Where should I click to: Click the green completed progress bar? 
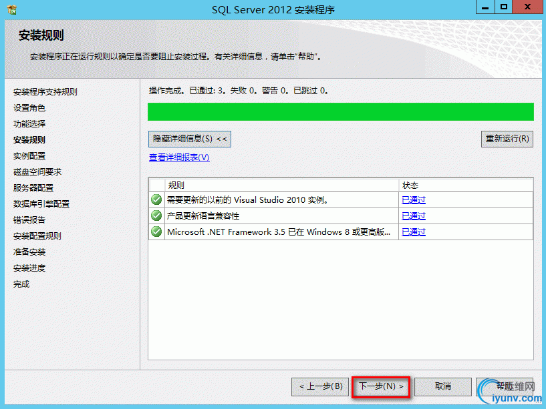click(x=341, y=111)
